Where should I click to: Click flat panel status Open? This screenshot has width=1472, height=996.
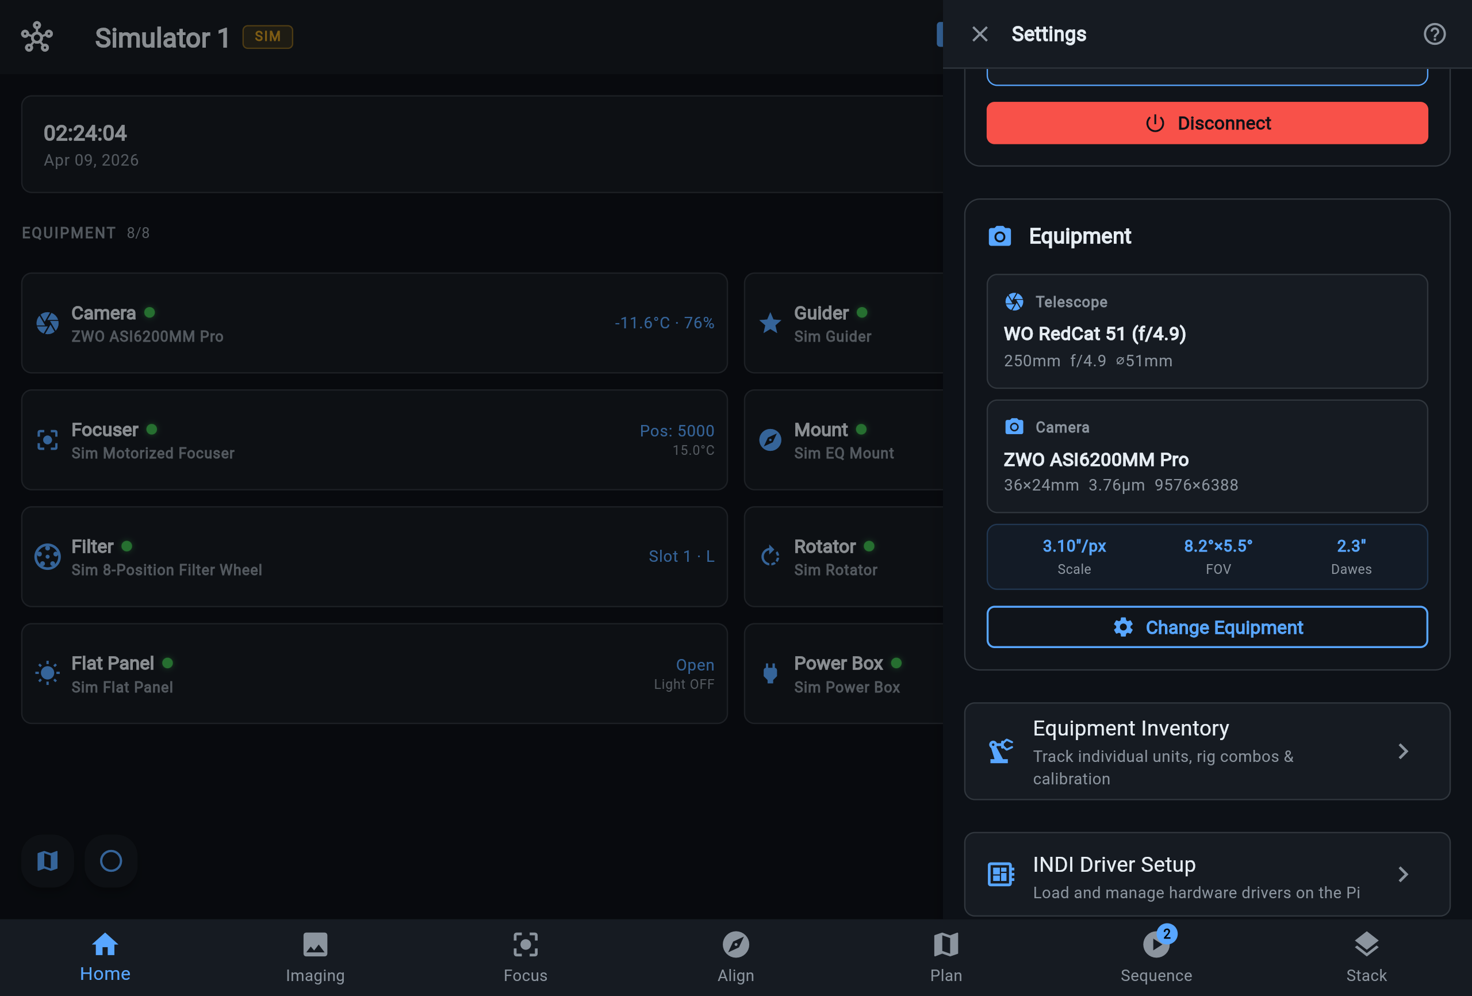[695, 665]
